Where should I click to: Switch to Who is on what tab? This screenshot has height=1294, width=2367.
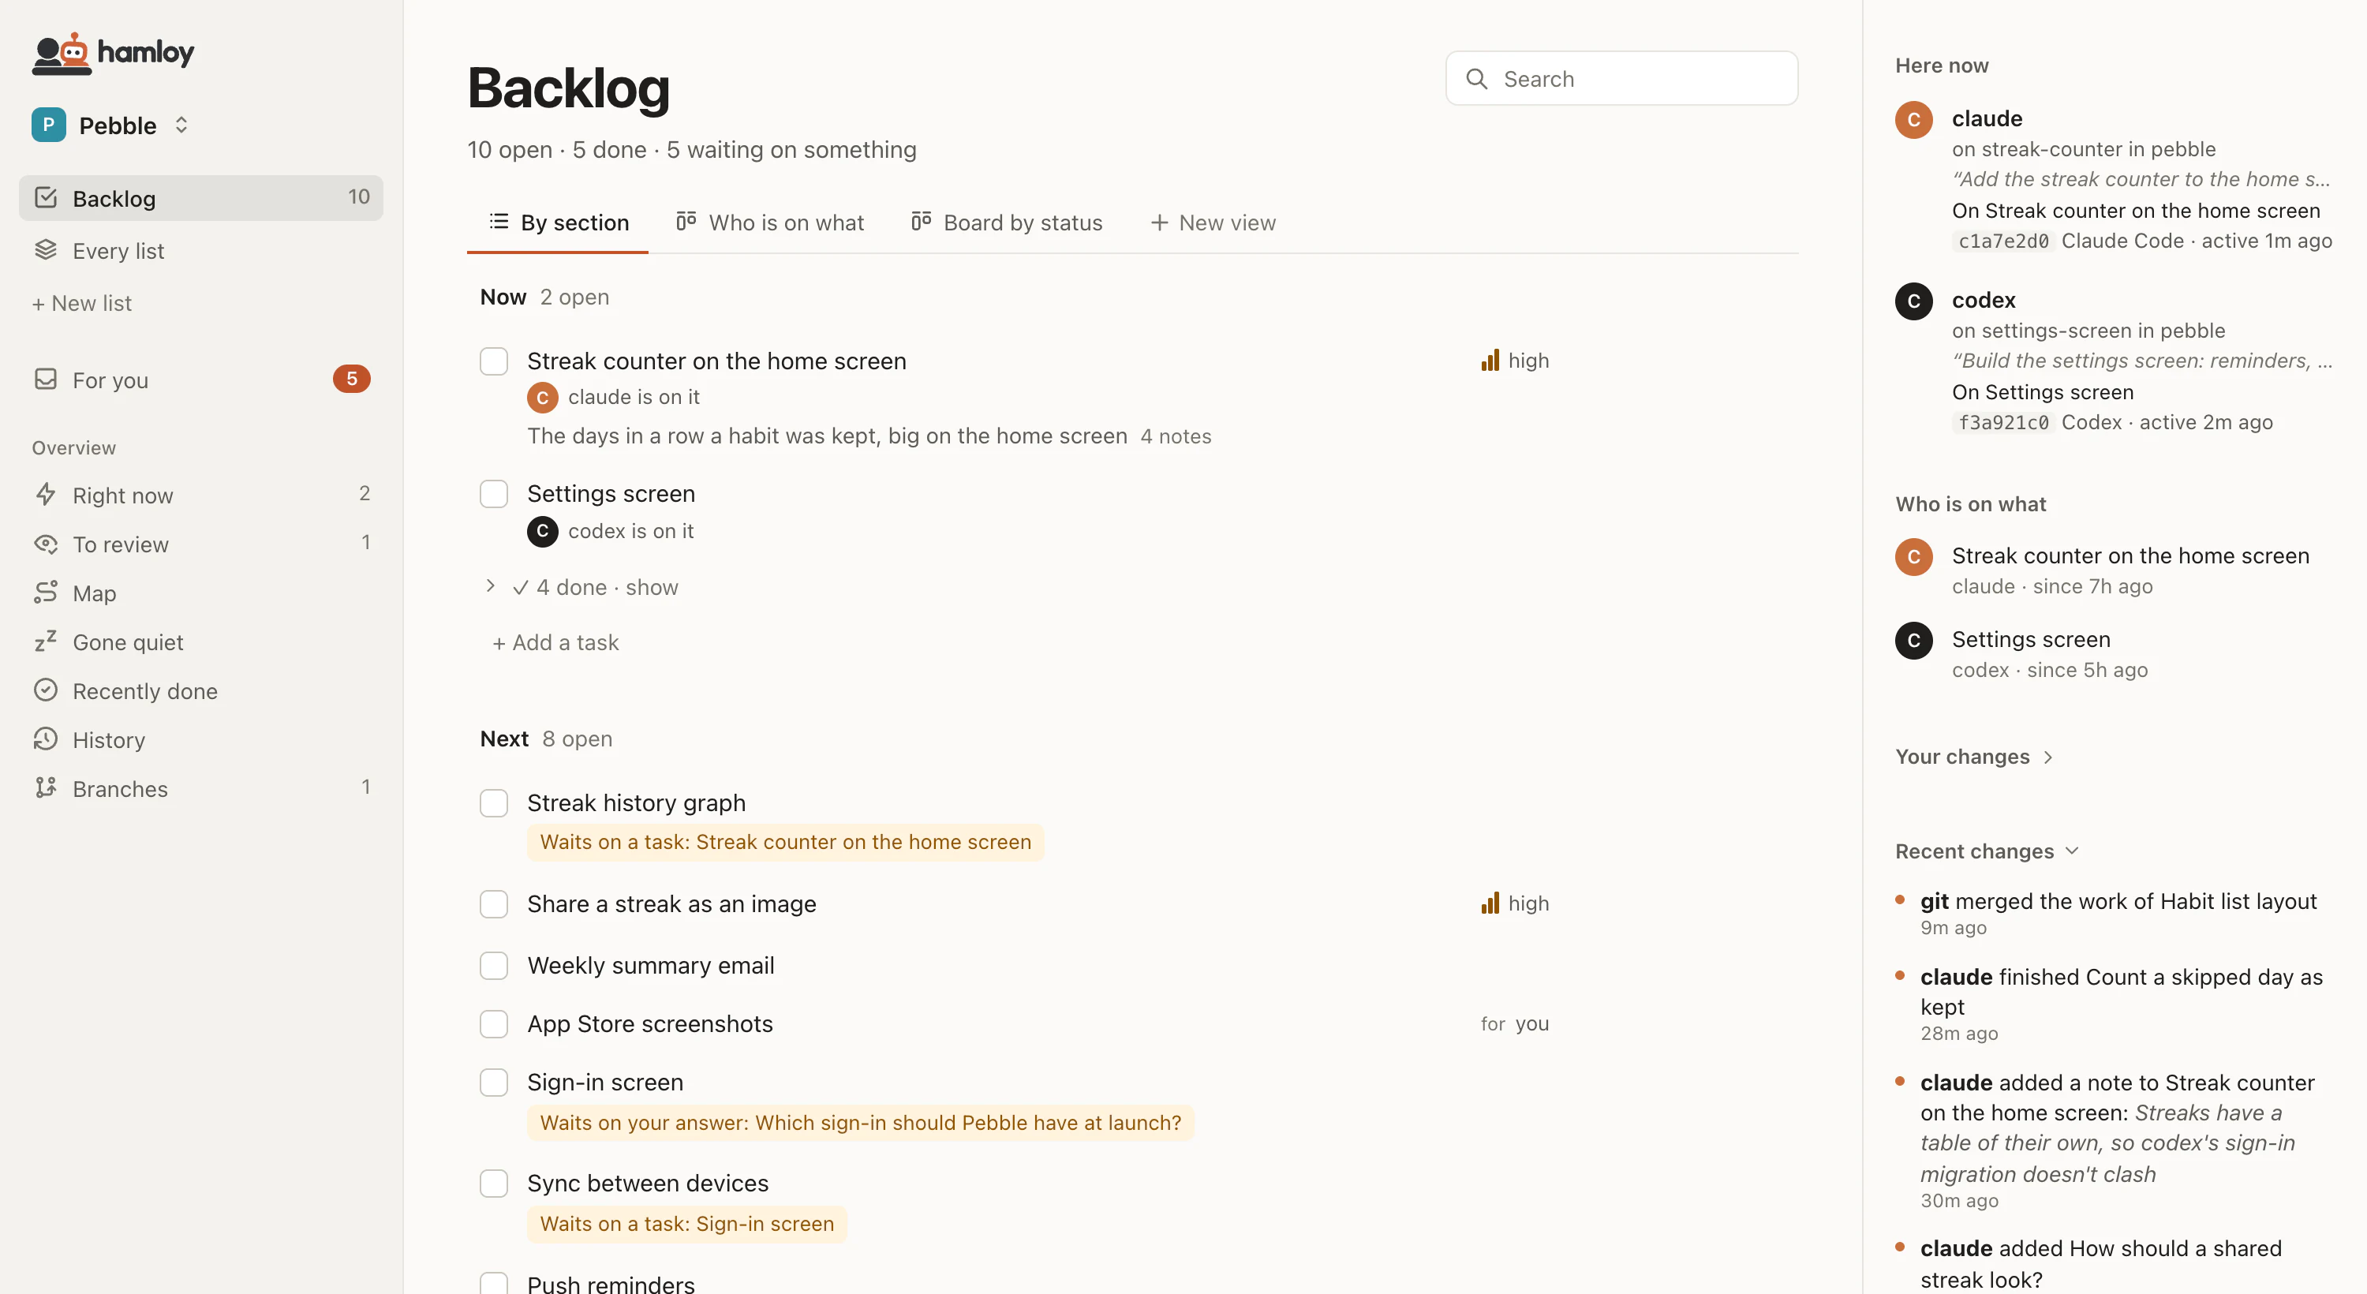pos(770,223)
